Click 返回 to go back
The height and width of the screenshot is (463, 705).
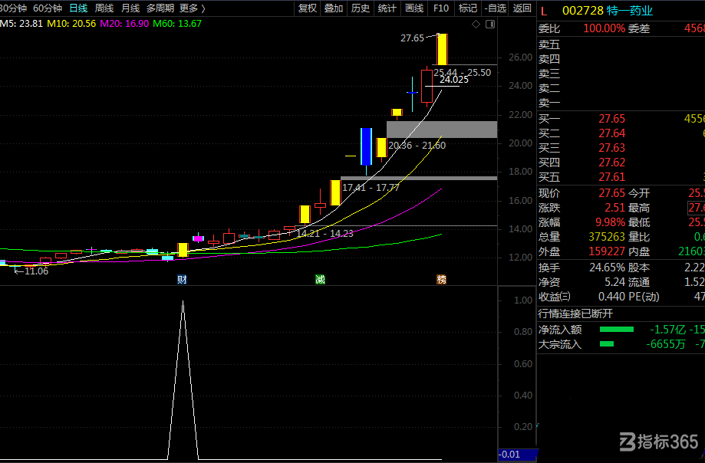tap(522, 8)
